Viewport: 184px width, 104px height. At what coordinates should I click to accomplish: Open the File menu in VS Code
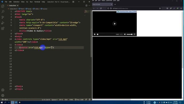pyautogui.click(x=6, y=2)
